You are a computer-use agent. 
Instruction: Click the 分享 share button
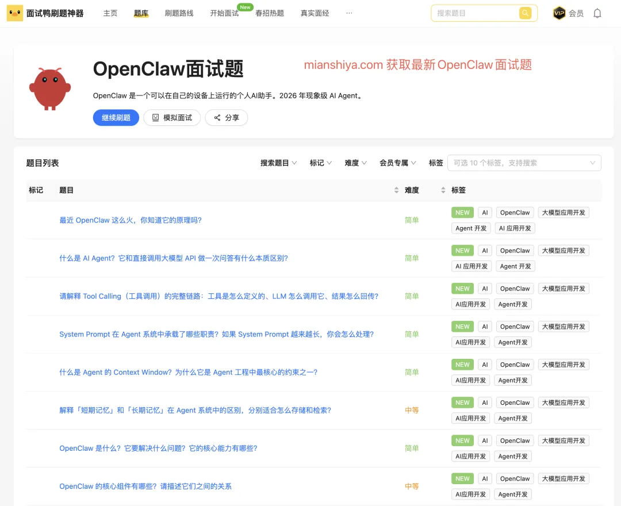(x=226, y=118)
